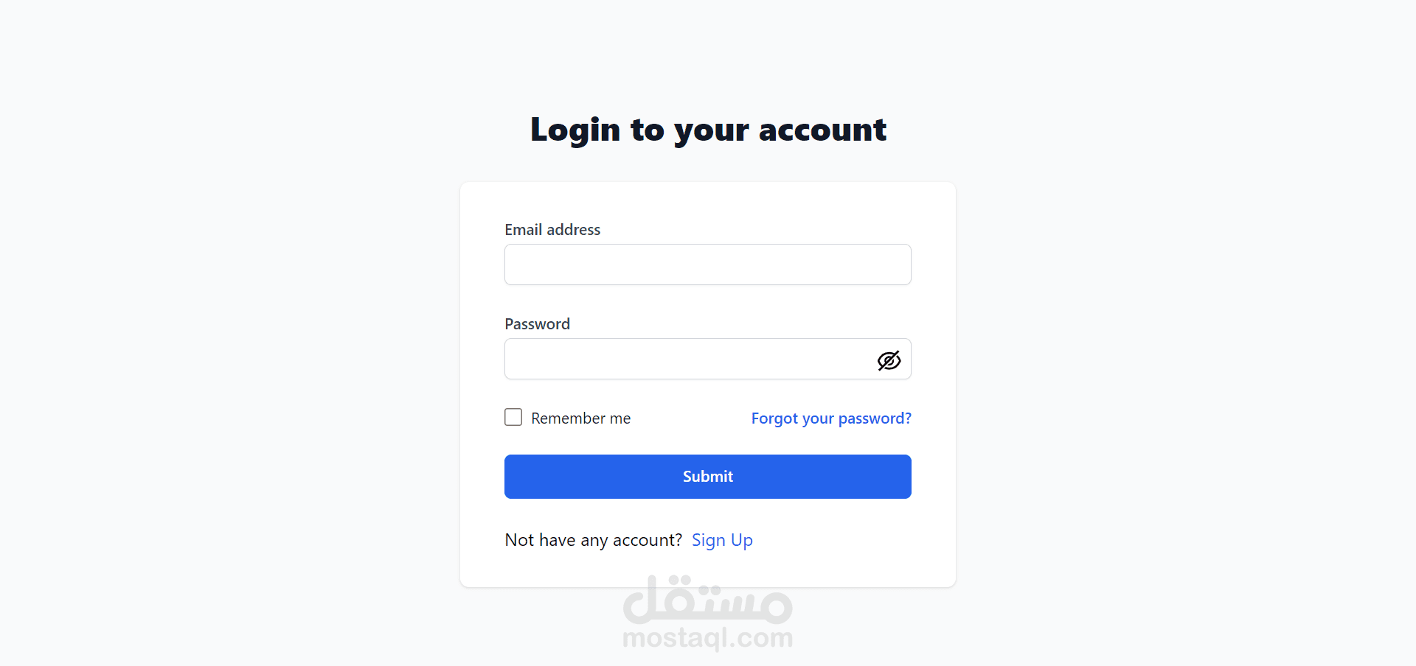Image resolution: width=1416 pixels, height=666 pixels.
Task: Click the word account in the title
Action: coord(822,130)
